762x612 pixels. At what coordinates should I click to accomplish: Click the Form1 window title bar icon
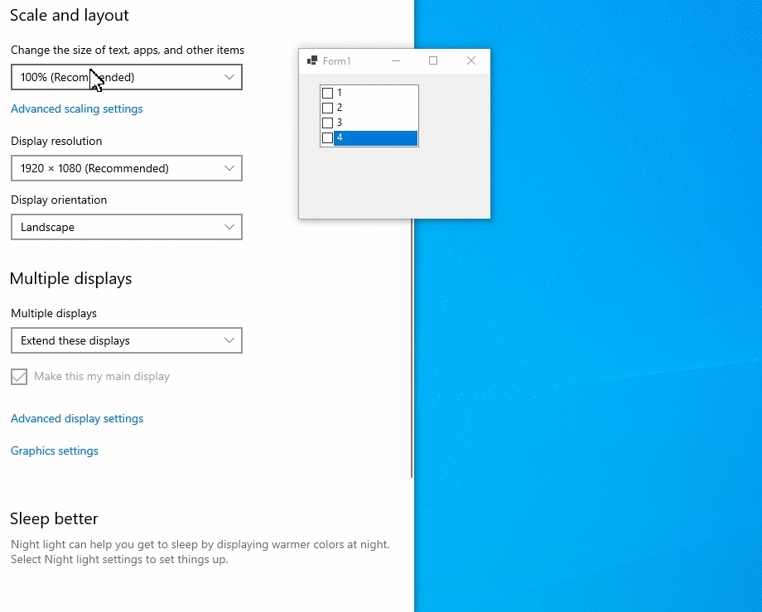[313, 60]
